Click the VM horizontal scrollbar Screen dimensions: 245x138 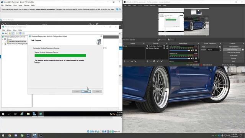[x=57, y=118]
